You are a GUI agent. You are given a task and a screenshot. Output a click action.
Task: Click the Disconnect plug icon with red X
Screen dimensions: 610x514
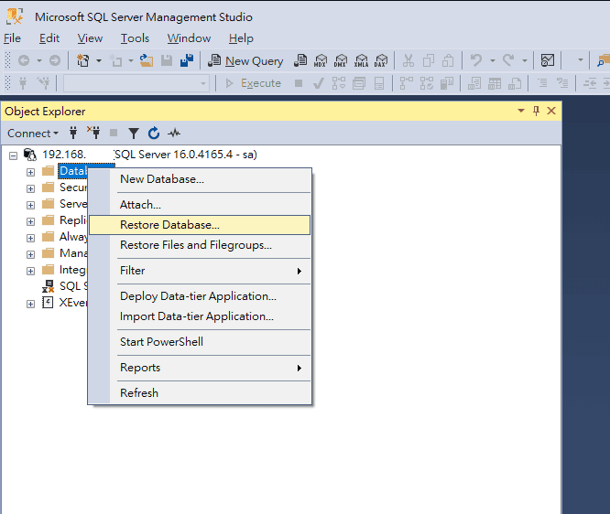click(93, 134)
